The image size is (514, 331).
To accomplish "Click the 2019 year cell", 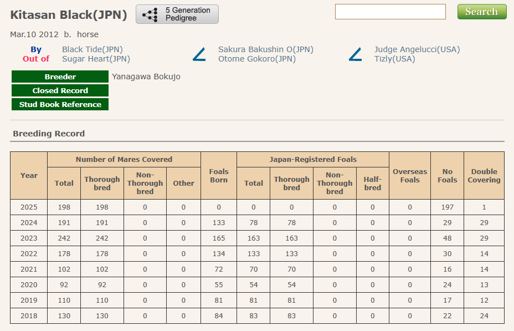I will [29, 300].
